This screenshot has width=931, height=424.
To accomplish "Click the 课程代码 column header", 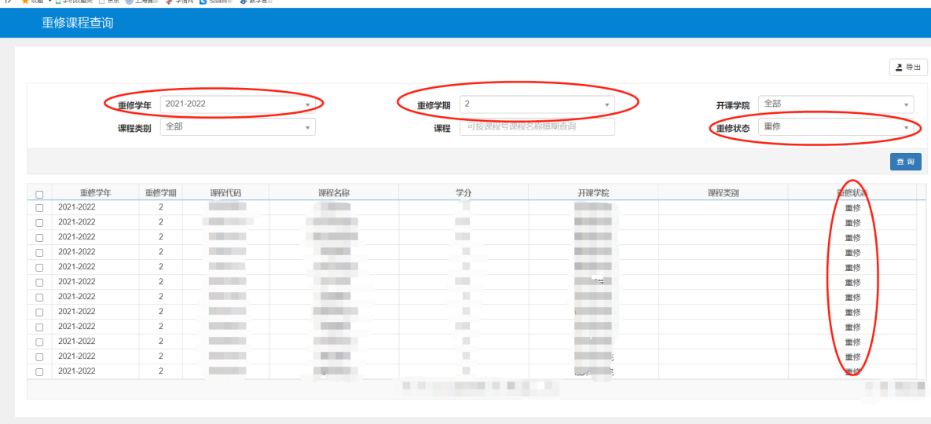I will [225, 193].
